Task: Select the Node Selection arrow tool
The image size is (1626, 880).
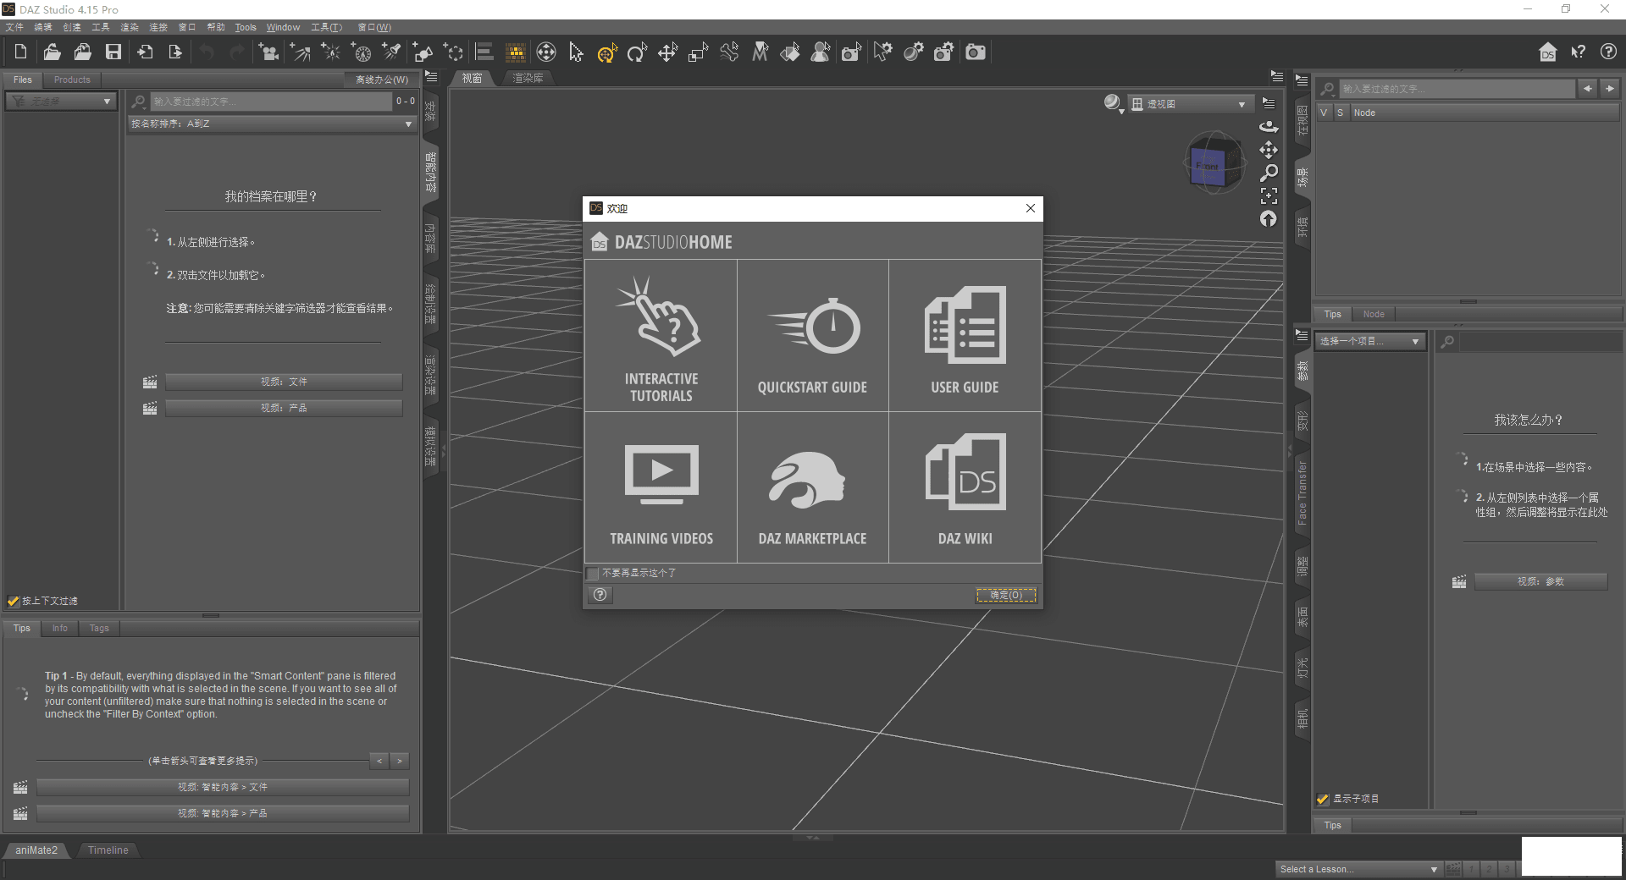Action: 576,52
